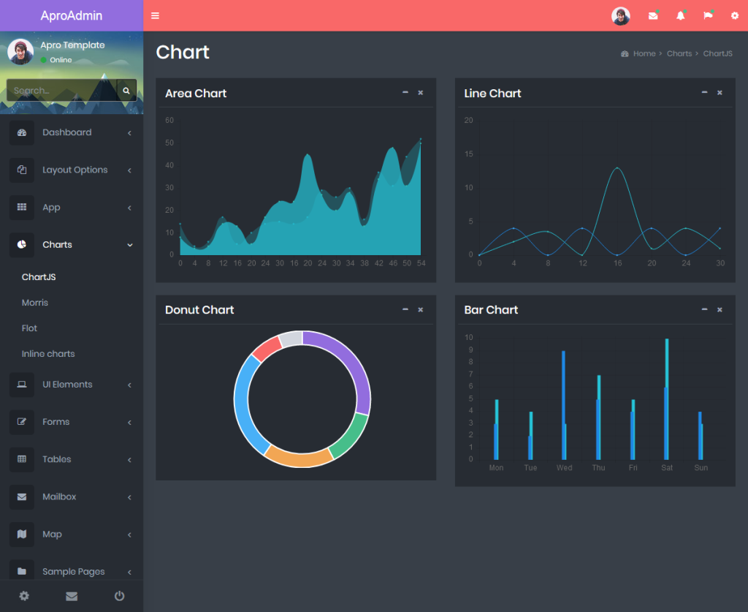Click the orange donut chart segment
The image size is (748, 612).
pos(299,460)
